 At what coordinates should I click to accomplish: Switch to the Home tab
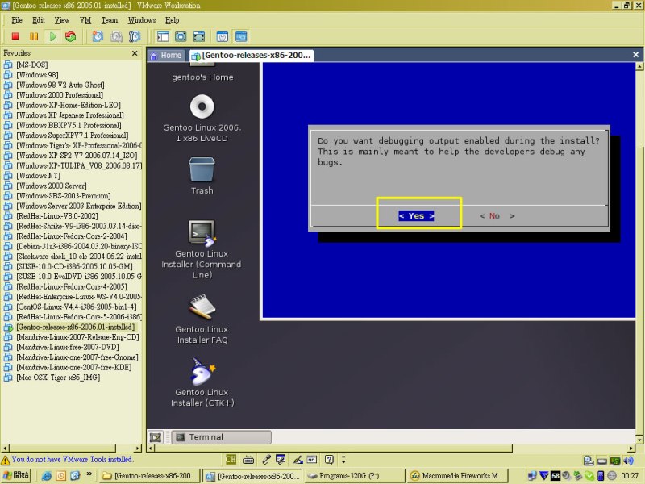click(166, 55)
